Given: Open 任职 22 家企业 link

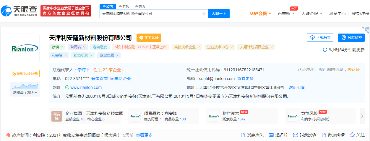Looking at the screenshot, I should point(108,70).
